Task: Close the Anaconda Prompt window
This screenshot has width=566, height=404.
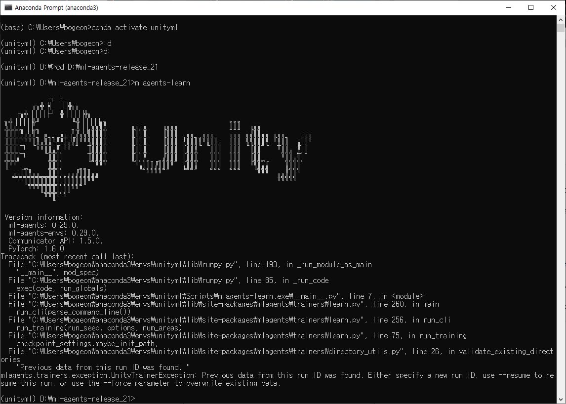Action: click(x=553, y=7)
